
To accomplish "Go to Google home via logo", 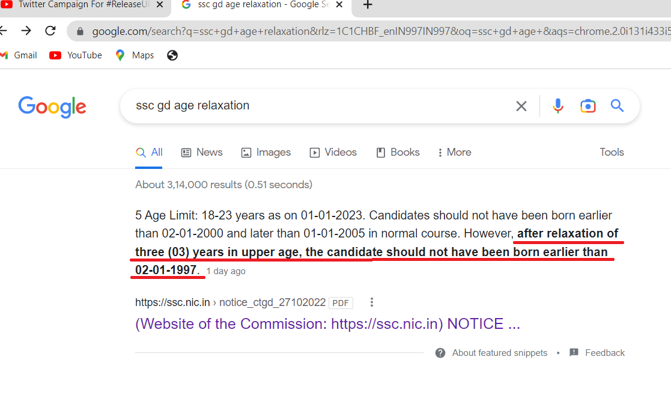I will 52,106.
